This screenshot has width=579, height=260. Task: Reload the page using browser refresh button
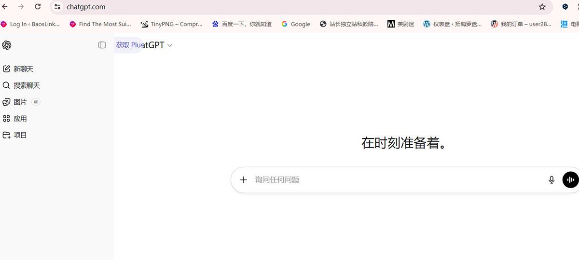[38, 7]
